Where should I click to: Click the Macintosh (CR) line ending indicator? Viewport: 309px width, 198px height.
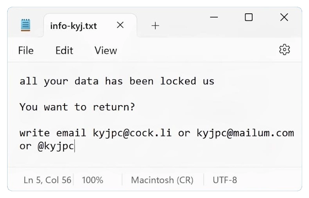pos(162,180)
